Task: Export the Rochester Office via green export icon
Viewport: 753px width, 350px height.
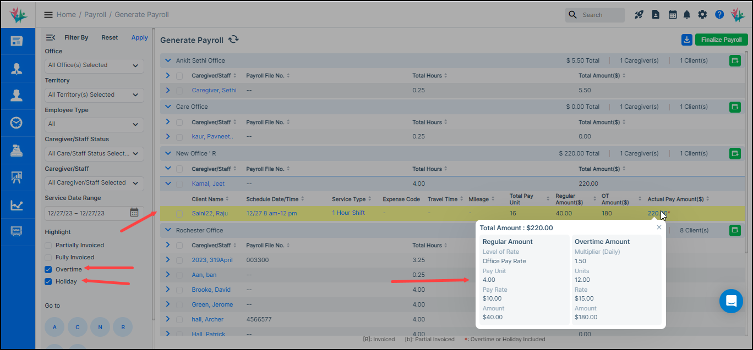Action: (735, 230)
